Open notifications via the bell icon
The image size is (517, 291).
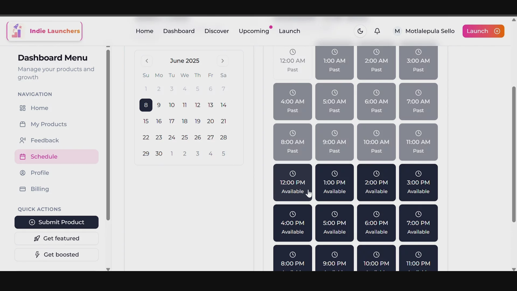[377, 31]
